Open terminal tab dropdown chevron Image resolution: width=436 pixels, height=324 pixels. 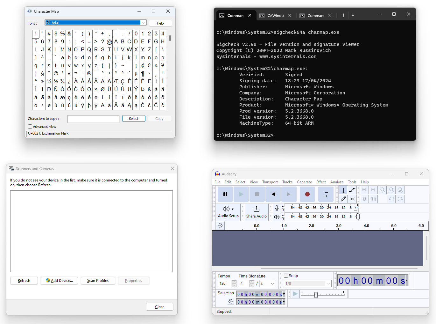pyautogui.click(x=353, y=15)
